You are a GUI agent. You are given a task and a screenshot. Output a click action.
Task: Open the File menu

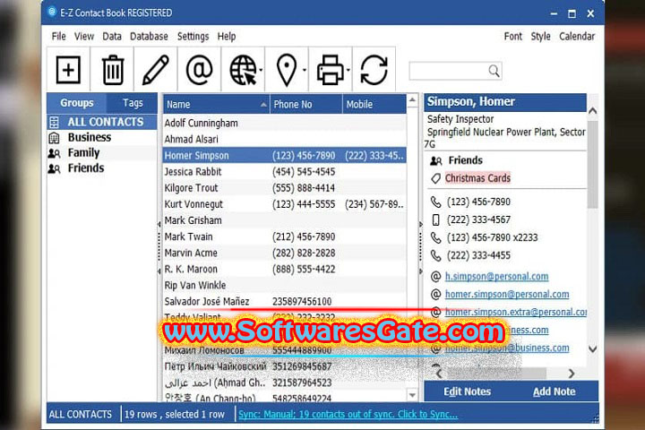click(x=58, y=37)
